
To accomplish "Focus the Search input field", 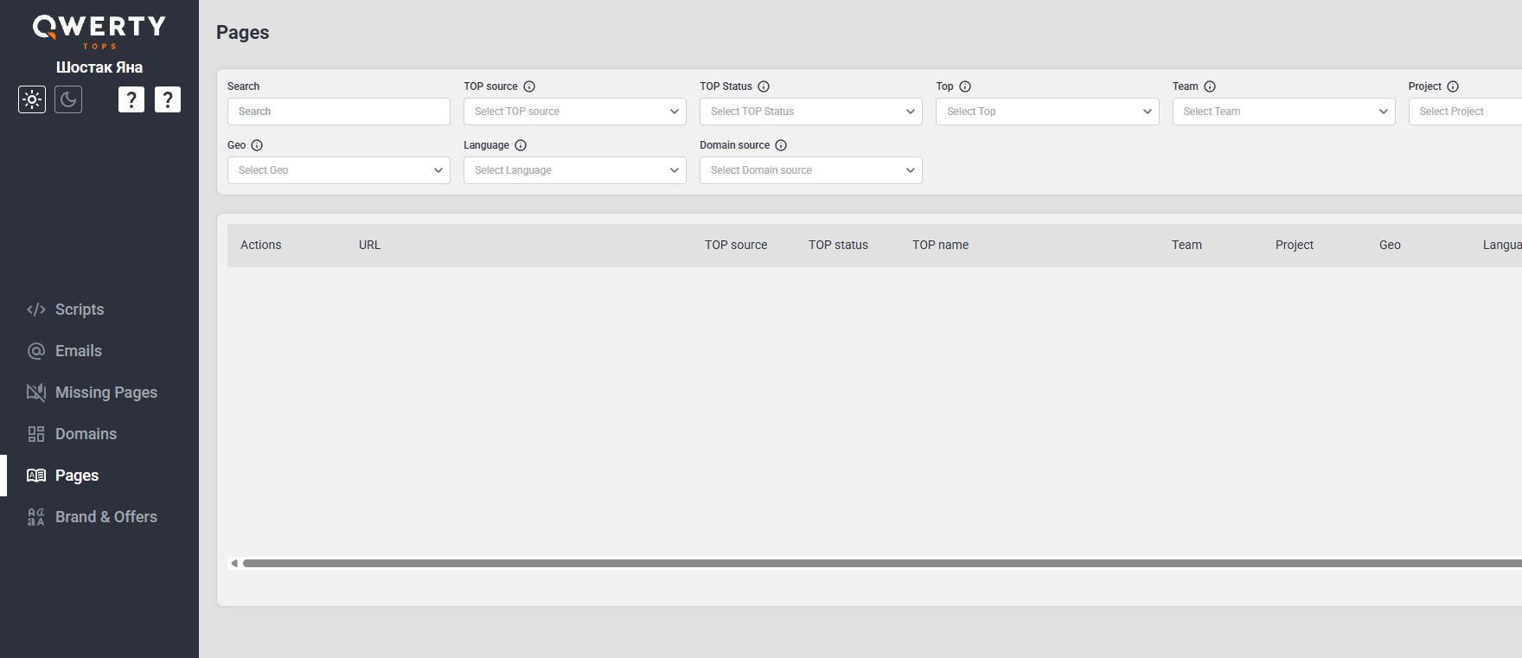I will pyautogui.click(x=339, y=112).
